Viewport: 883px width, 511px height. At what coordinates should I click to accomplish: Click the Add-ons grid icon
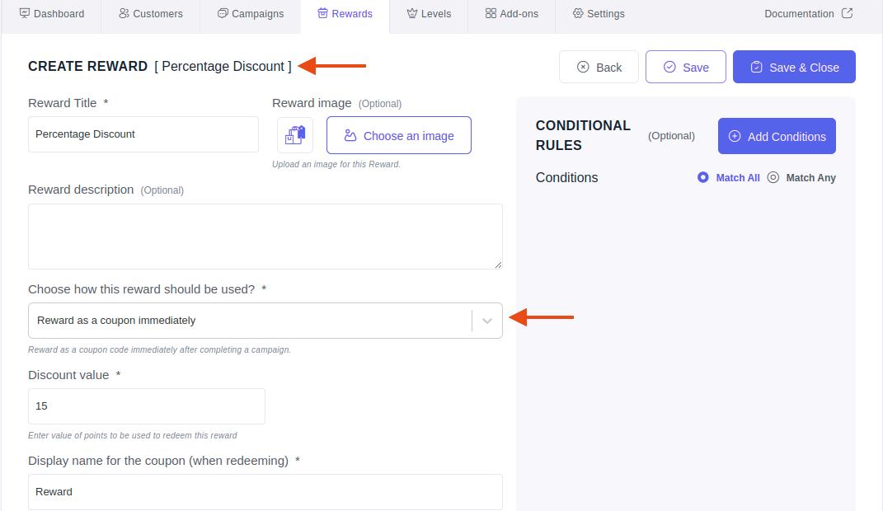491,13
